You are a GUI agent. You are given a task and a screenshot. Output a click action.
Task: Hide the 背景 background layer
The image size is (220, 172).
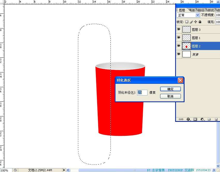click(179, 54)
